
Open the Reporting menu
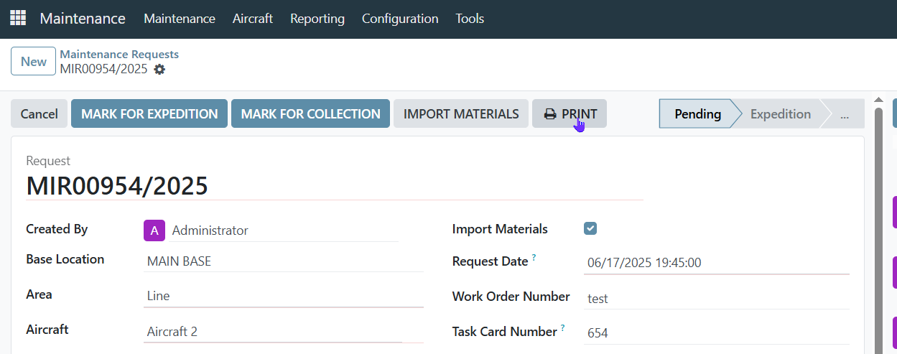[317, 19]
